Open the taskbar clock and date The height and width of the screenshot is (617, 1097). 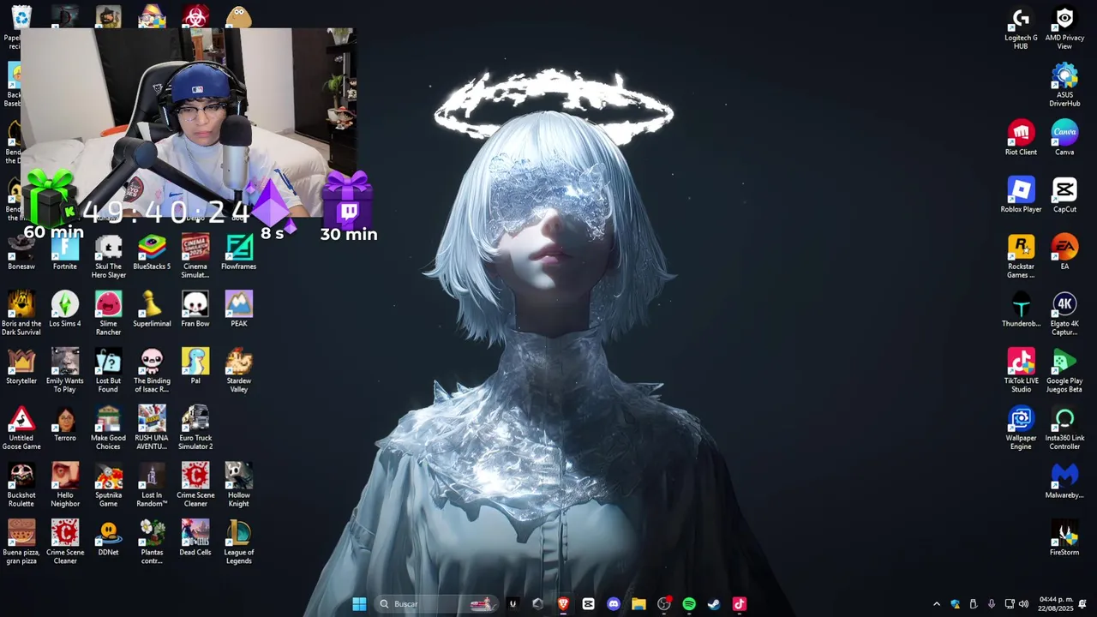coord(1056,604)
